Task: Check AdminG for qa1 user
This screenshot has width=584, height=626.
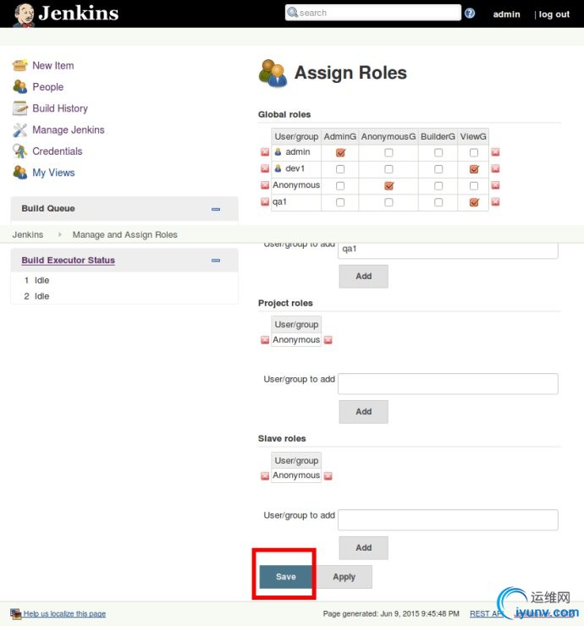Action: (x=340, y=202)
